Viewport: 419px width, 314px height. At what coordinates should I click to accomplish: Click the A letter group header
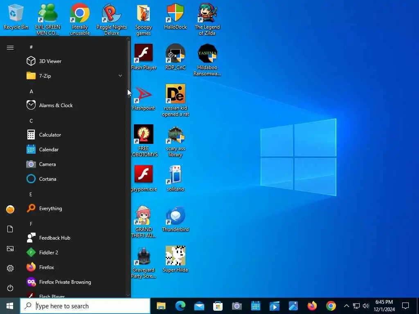[31, 91]
